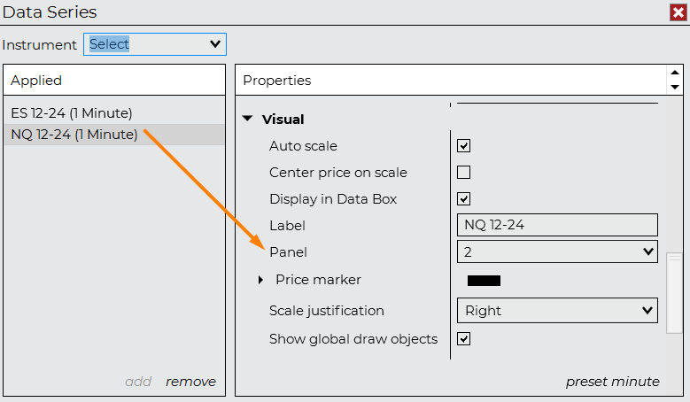Click the Panel property label

[x=288, y=252]
